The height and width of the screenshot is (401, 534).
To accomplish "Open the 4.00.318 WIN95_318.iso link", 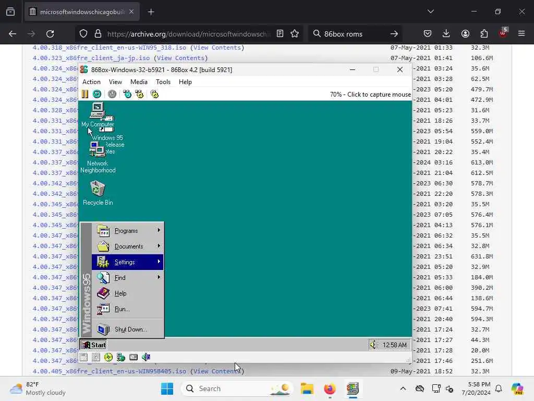I will [x=110, y=48].
